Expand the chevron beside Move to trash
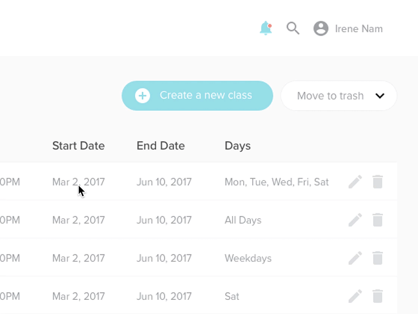The image size is (418, 314). click(x=380, y=96)
